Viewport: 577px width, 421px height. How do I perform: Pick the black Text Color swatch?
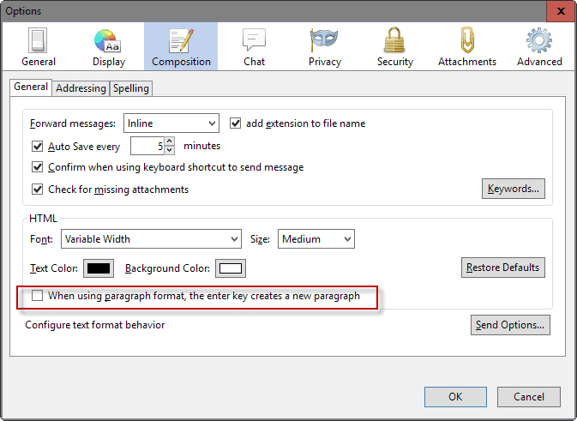click(99, 268)
